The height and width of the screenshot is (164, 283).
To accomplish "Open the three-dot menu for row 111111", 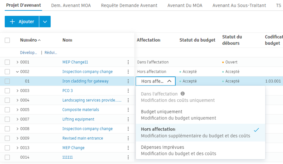I will click(128, 157).
